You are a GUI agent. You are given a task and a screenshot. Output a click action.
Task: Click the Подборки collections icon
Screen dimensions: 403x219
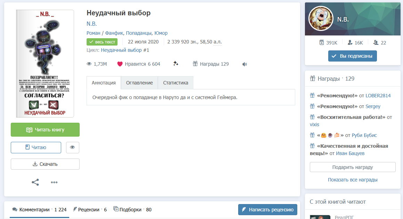coord(116,209)
